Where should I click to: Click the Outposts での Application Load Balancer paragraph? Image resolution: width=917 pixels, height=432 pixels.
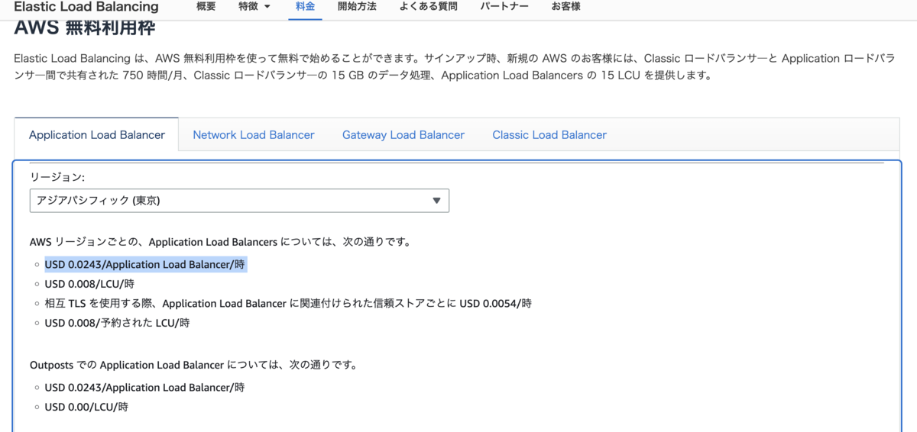(193, 365)
